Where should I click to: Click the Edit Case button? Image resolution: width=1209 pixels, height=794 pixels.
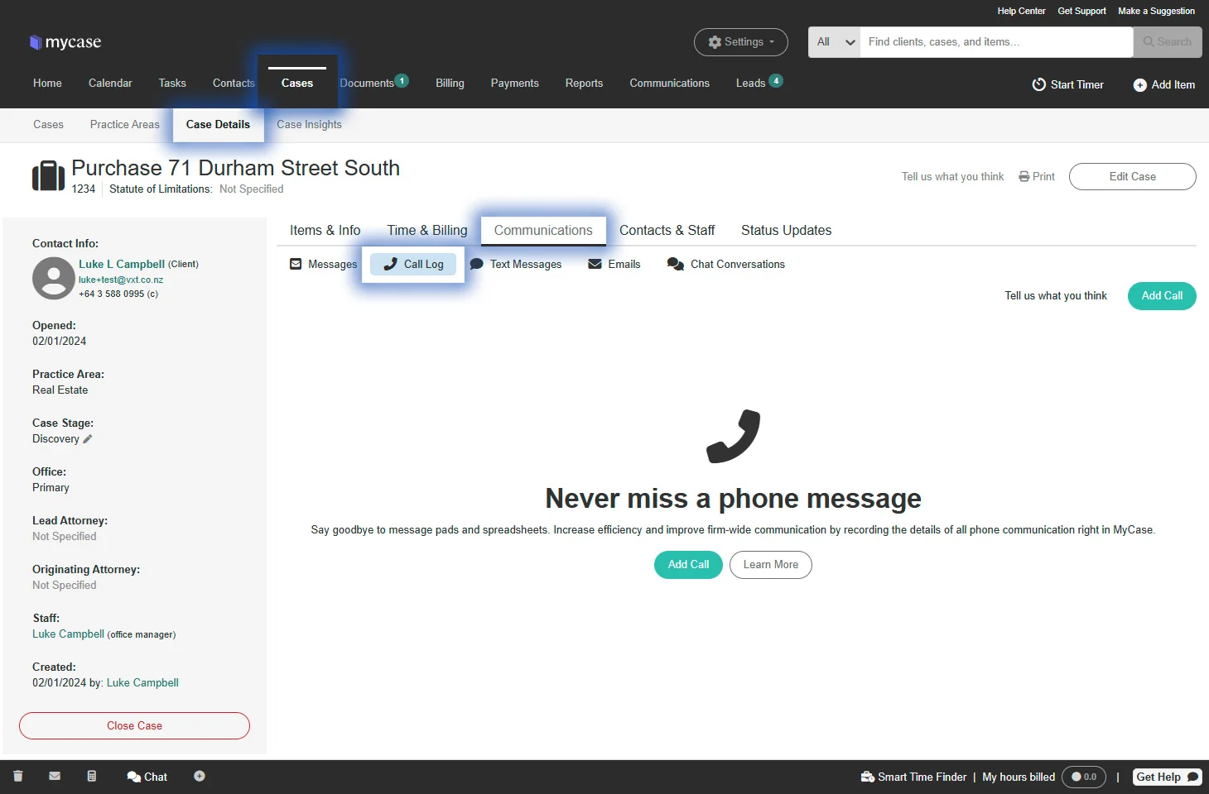click(1132, 176)
